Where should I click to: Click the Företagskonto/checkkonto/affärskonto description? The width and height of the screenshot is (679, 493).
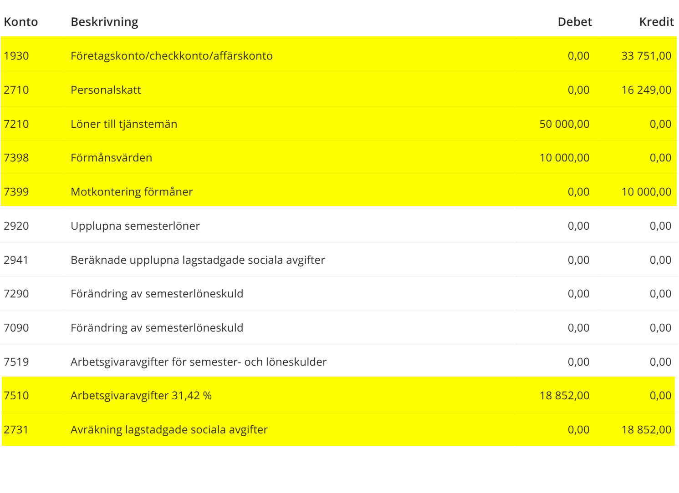172,56
